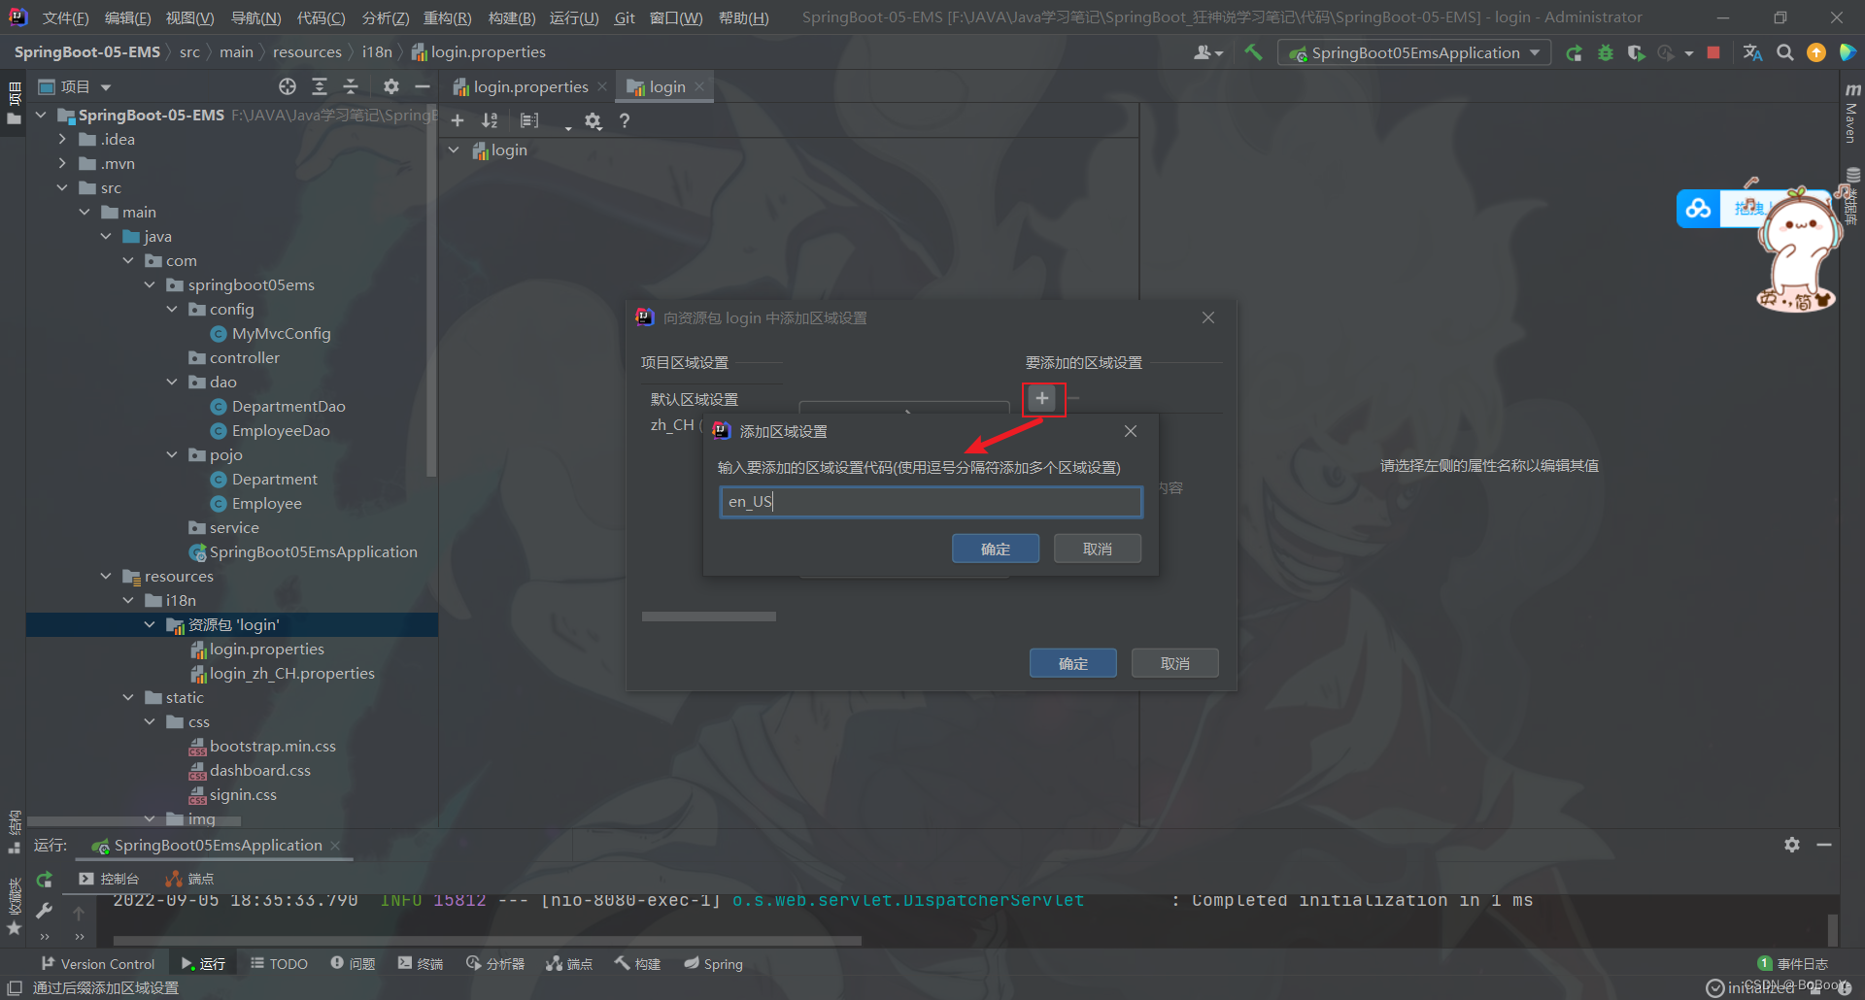Open the Maven side panel
1865x1000 pixels.
pos(1851,114)
